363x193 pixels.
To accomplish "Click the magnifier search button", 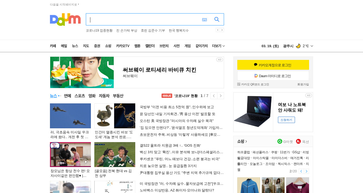I will 217,19.
